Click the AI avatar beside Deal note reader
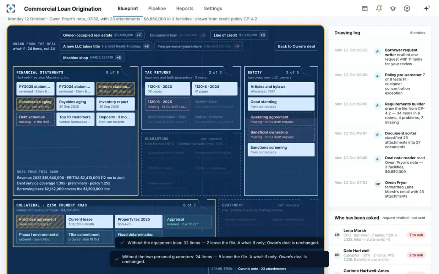439x274 pixels. 378,159
